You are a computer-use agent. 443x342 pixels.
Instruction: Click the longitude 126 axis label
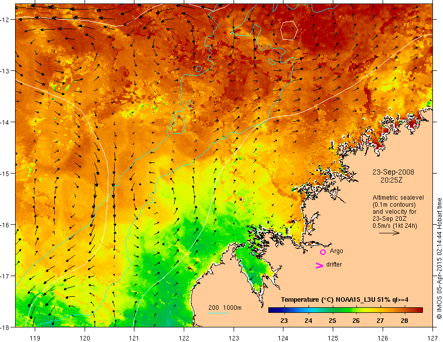click(x=383, y=338)
